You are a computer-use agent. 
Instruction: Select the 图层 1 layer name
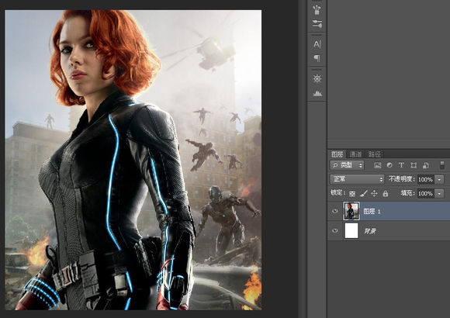(372, 212)
